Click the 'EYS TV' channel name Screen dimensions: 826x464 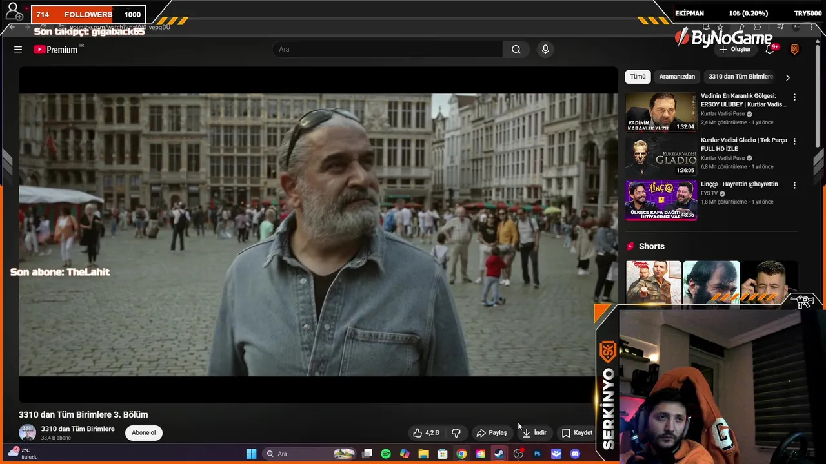tap(709, 193)
